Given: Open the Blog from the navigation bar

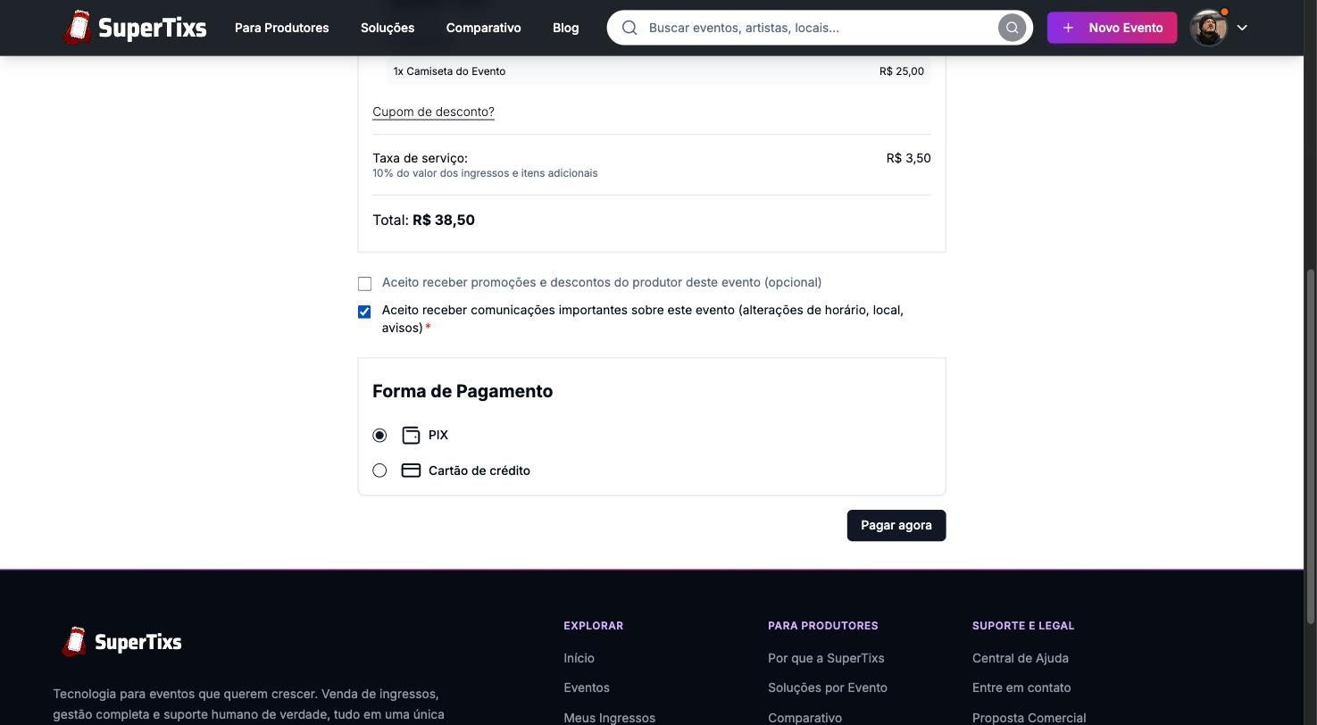Looking at the screenshot, I should [566, 28].
